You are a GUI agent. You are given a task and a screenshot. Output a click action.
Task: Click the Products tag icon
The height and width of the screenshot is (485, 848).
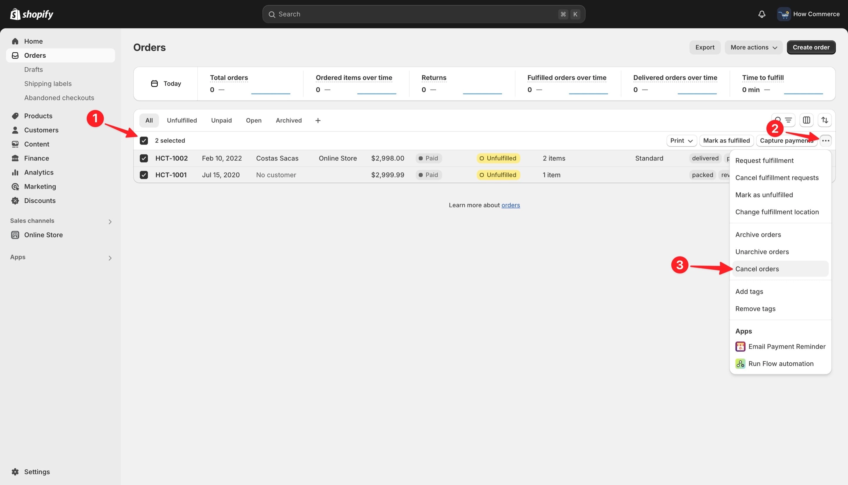[15, 116]
